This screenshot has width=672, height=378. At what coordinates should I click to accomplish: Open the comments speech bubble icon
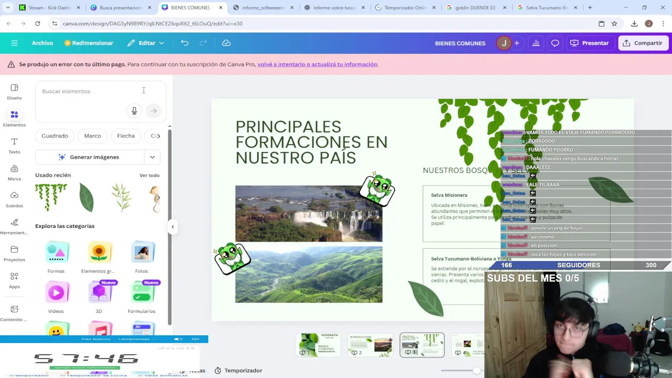tap(555, 43)
